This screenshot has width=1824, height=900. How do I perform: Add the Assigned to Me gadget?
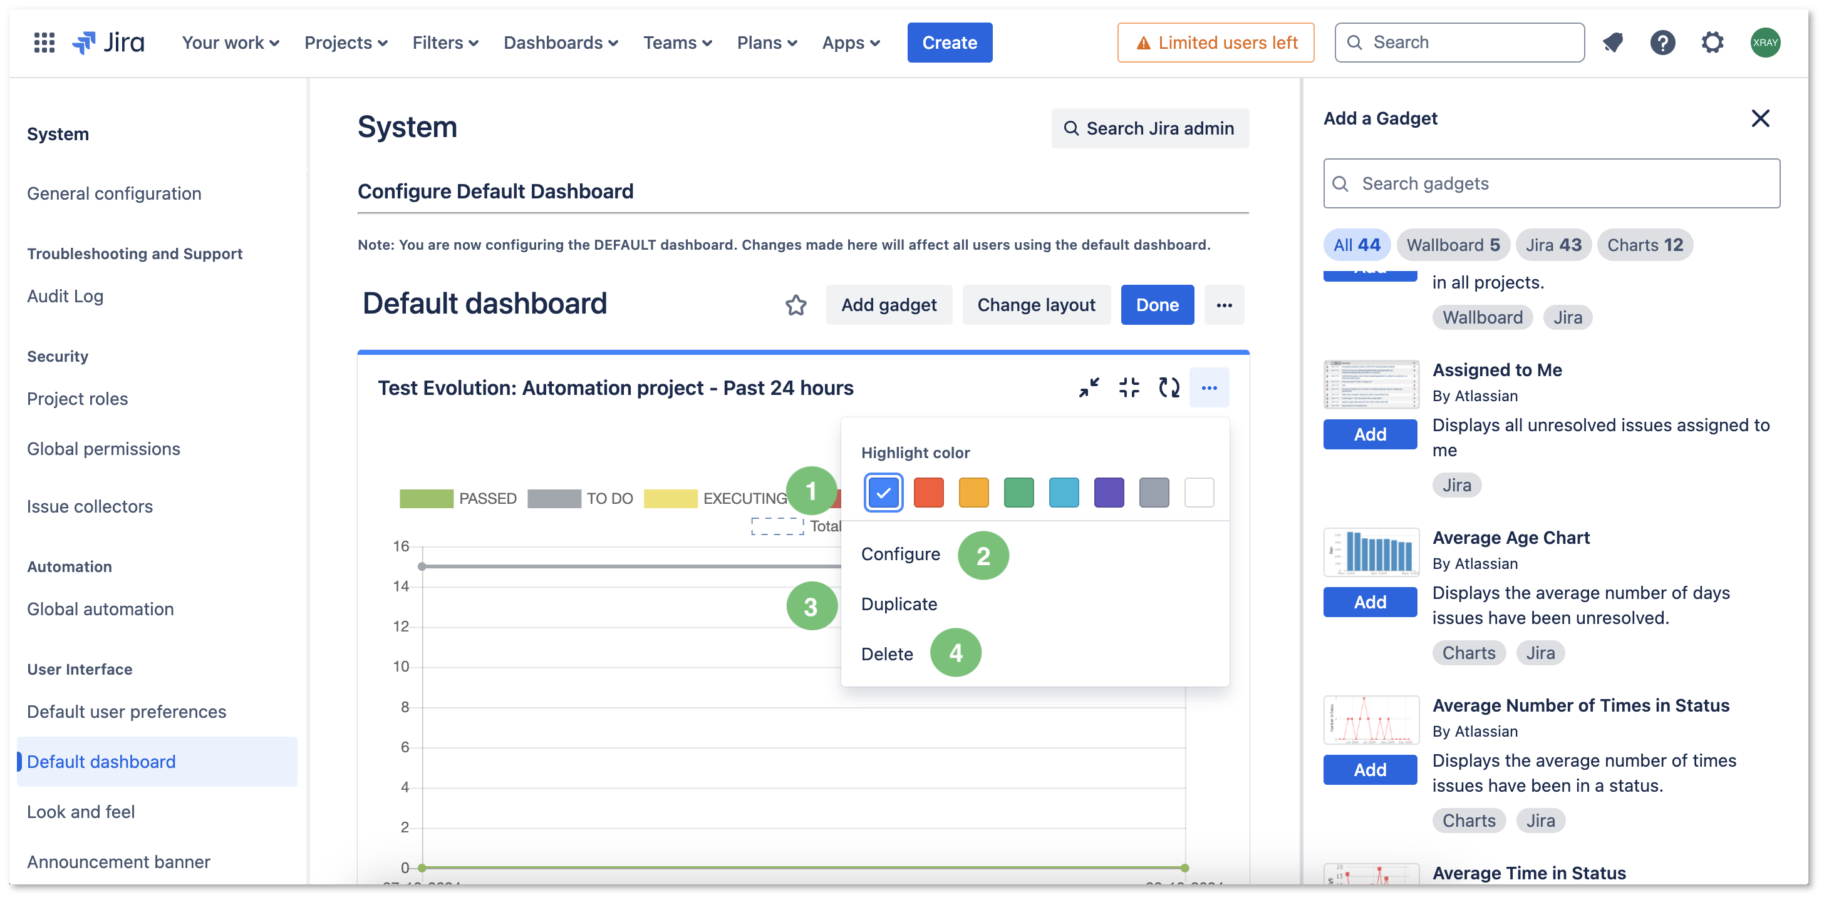tap(1369, 434)
